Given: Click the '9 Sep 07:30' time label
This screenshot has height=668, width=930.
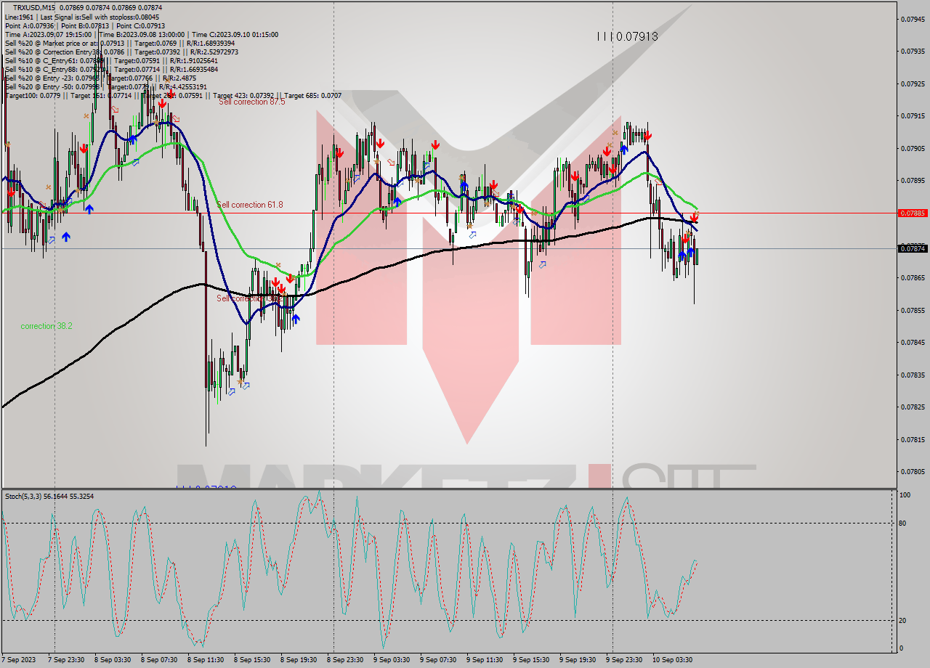Looking at the screenshot, I should (438, 660).
